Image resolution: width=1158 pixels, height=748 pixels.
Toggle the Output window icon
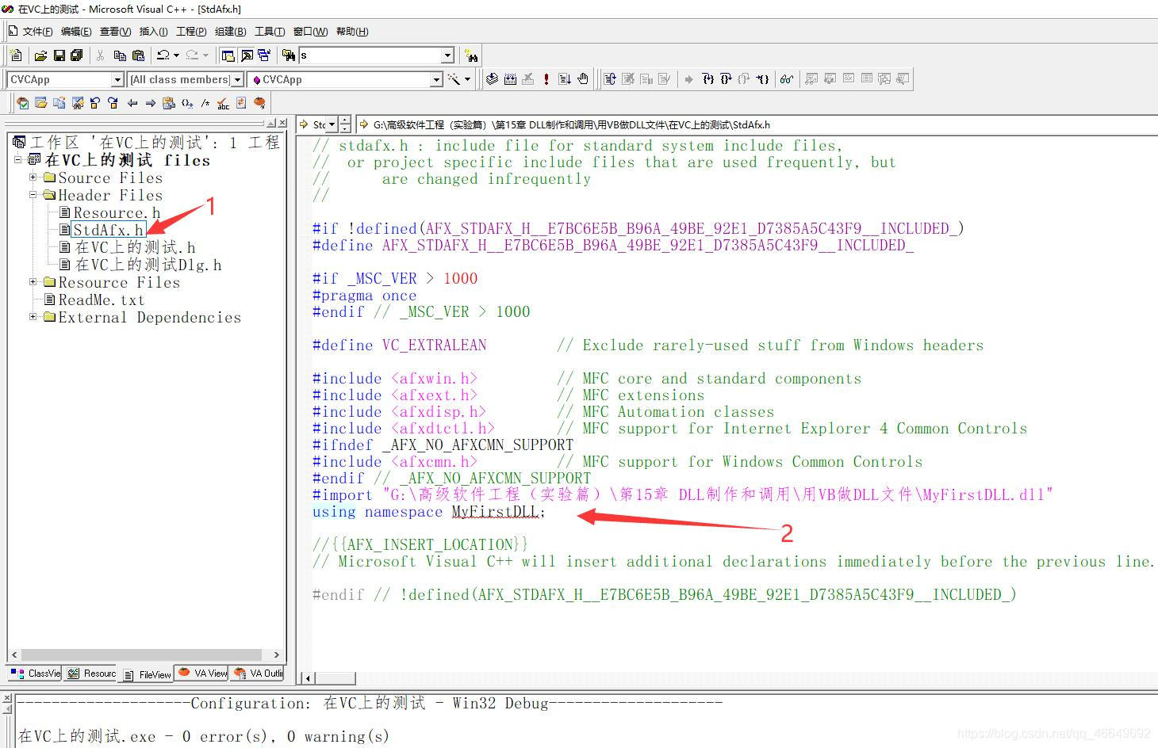[247, 55]
